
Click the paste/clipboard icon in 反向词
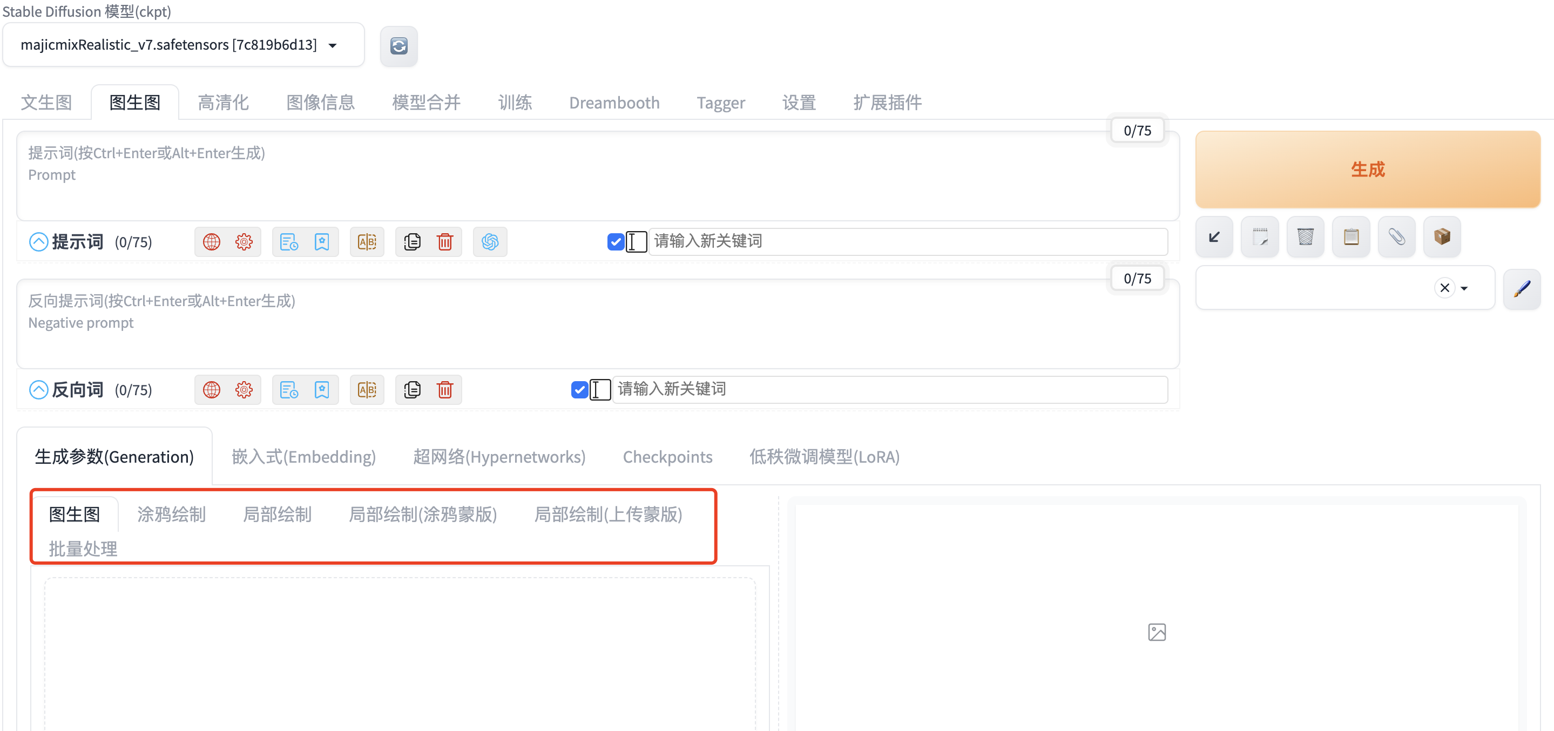tap(410, 388)
